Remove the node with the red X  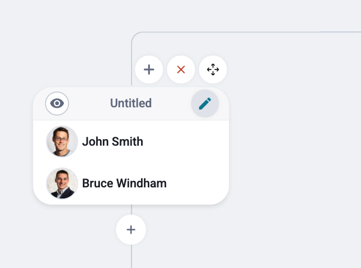click(181, 70)
